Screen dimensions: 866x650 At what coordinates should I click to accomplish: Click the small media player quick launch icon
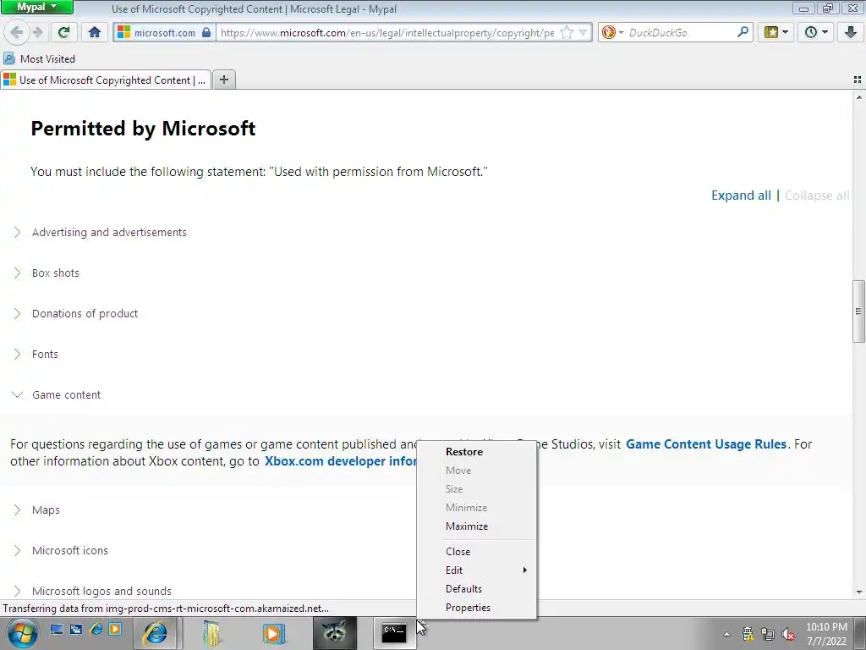click(115, 630)
